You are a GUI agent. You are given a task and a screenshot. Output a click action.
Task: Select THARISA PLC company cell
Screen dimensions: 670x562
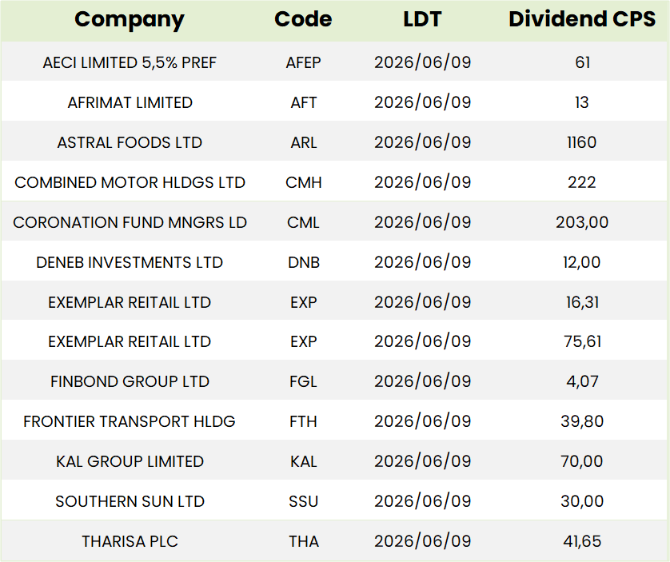pos(130,541)
